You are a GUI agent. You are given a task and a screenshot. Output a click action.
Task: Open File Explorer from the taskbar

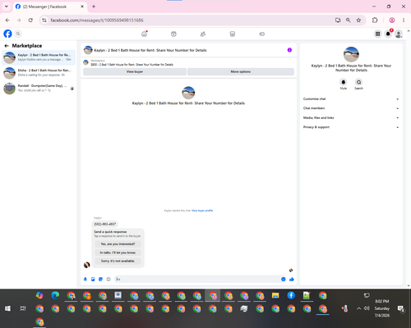(275, 295)
